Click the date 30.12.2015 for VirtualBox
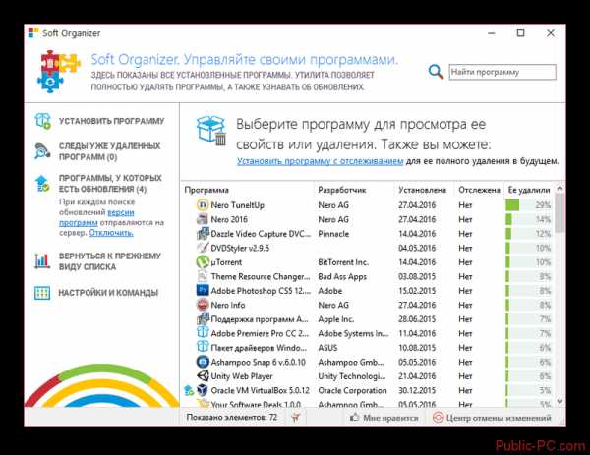The width and height of the screenshot is (590, 455). (x=417, y=391)
